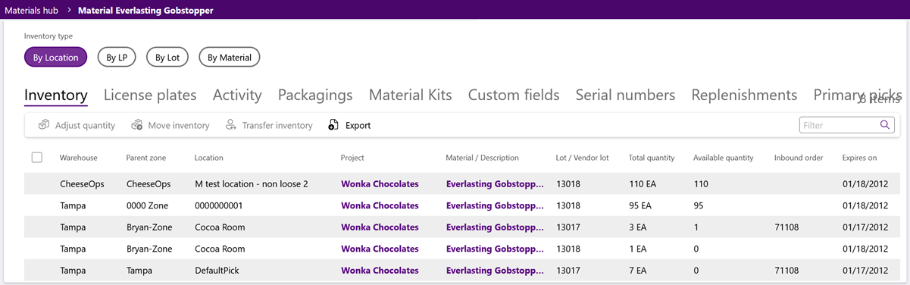Image resolution: width=910 pixels, height=285 pixels.
Task: Open the Replenishments tab
Action: (x=744, y=95)
